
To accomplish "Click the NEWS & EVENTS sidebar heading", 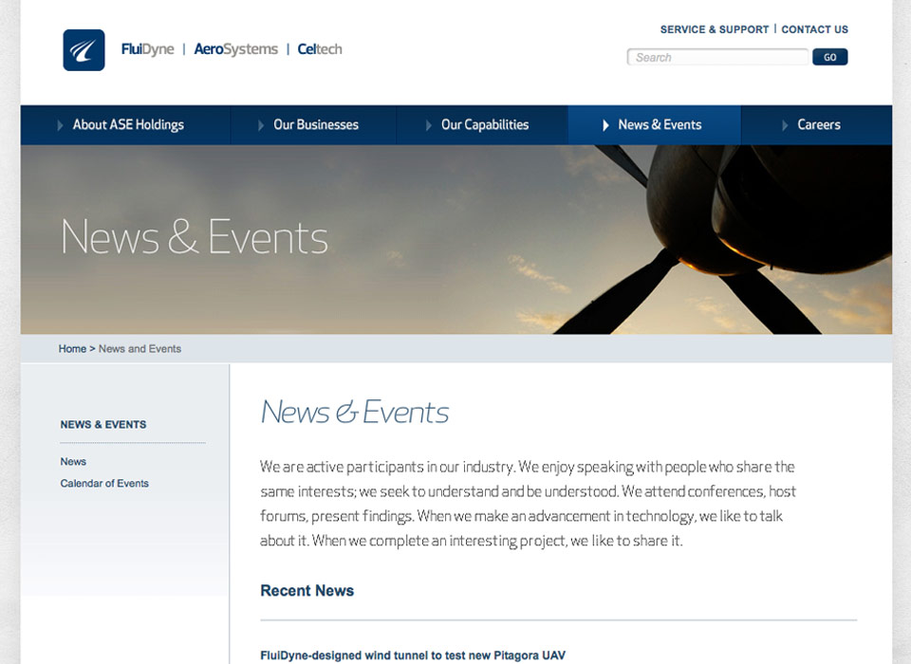I will [103, 425].
